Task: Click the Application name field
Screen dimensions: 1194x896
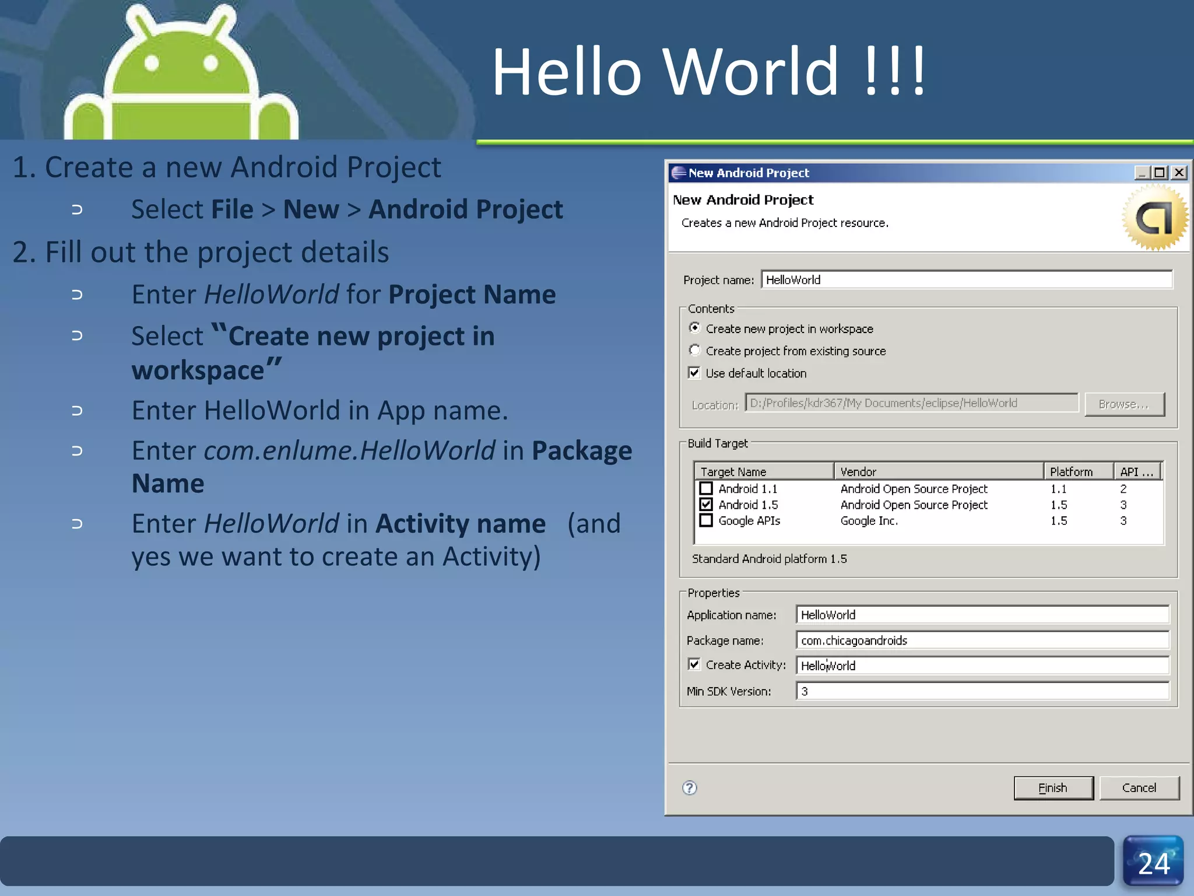Action: (982, 615)
